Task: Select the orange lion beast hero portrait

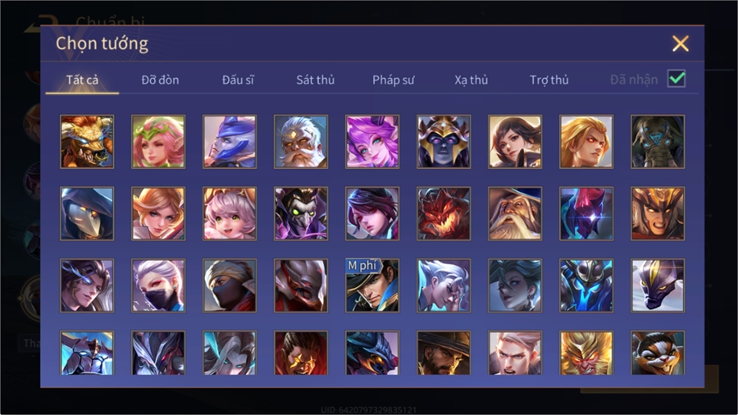Action: point(87,142)
